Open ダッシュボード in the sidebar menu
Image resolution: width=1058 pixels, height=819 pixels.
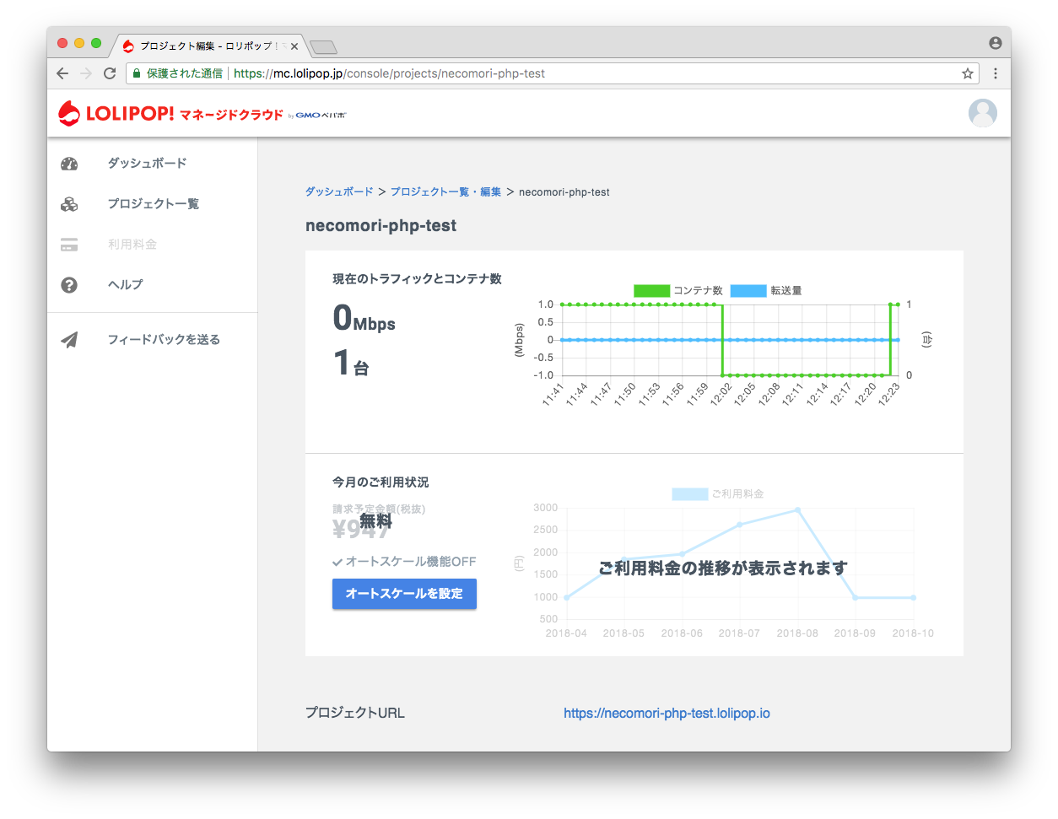(x=147, y=164)
